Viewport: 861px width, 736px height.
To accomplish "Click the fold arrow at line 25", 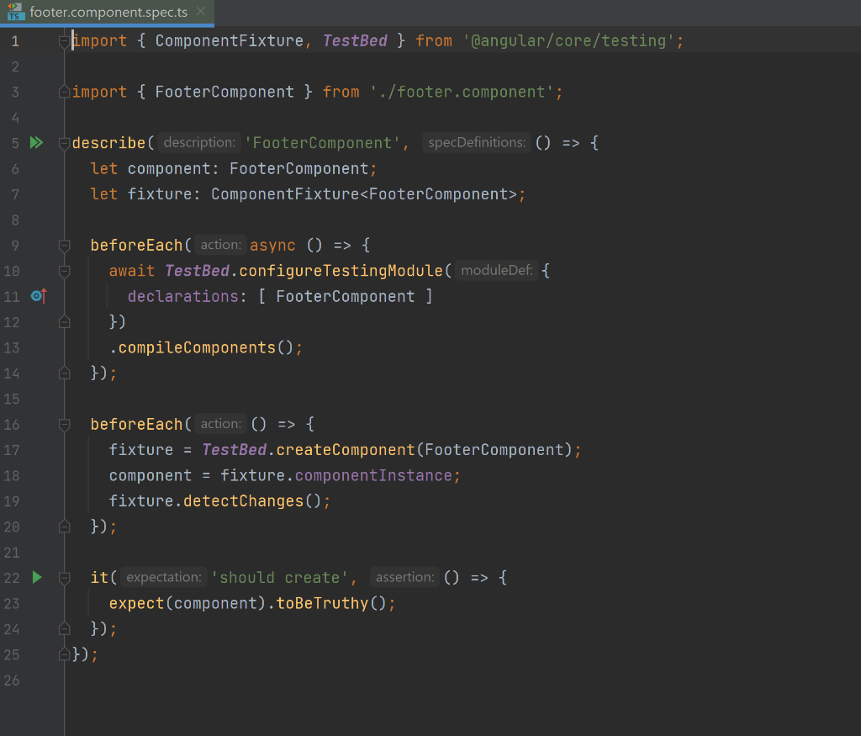I will (x=64, y=654).
